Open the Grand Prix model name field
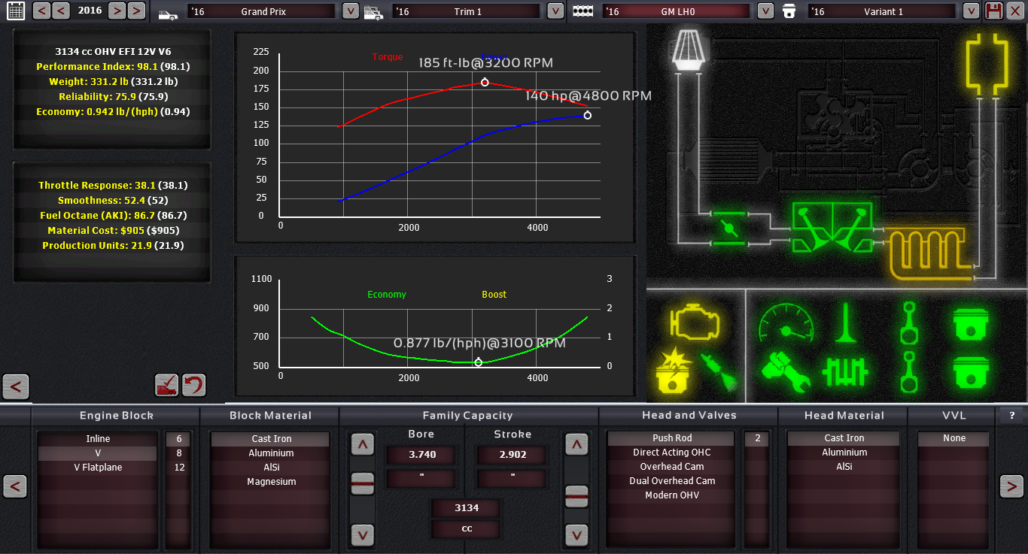 [x=260, y=12]
